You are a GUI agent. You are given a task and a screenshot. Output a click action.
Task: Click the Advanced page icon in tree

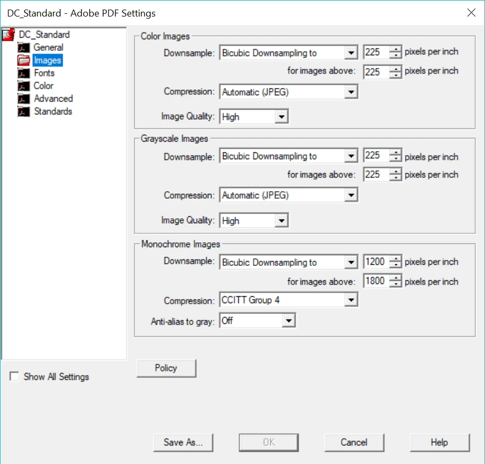point(23,99)
